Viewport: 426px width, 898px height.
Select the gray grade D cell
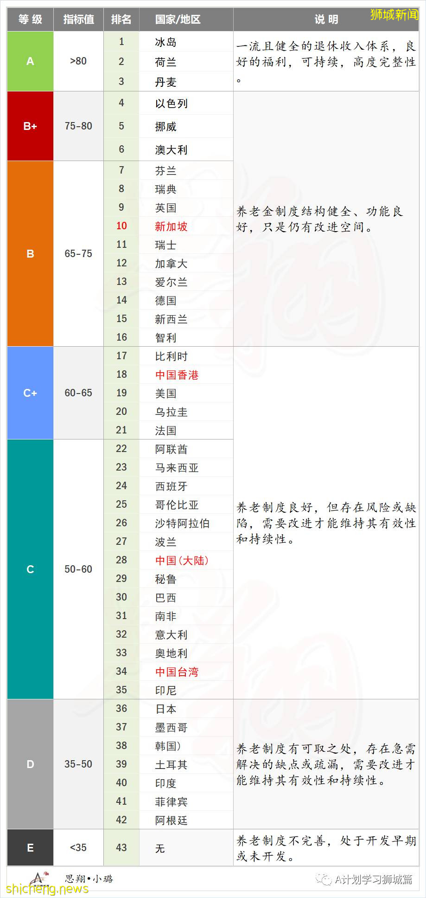30,764
